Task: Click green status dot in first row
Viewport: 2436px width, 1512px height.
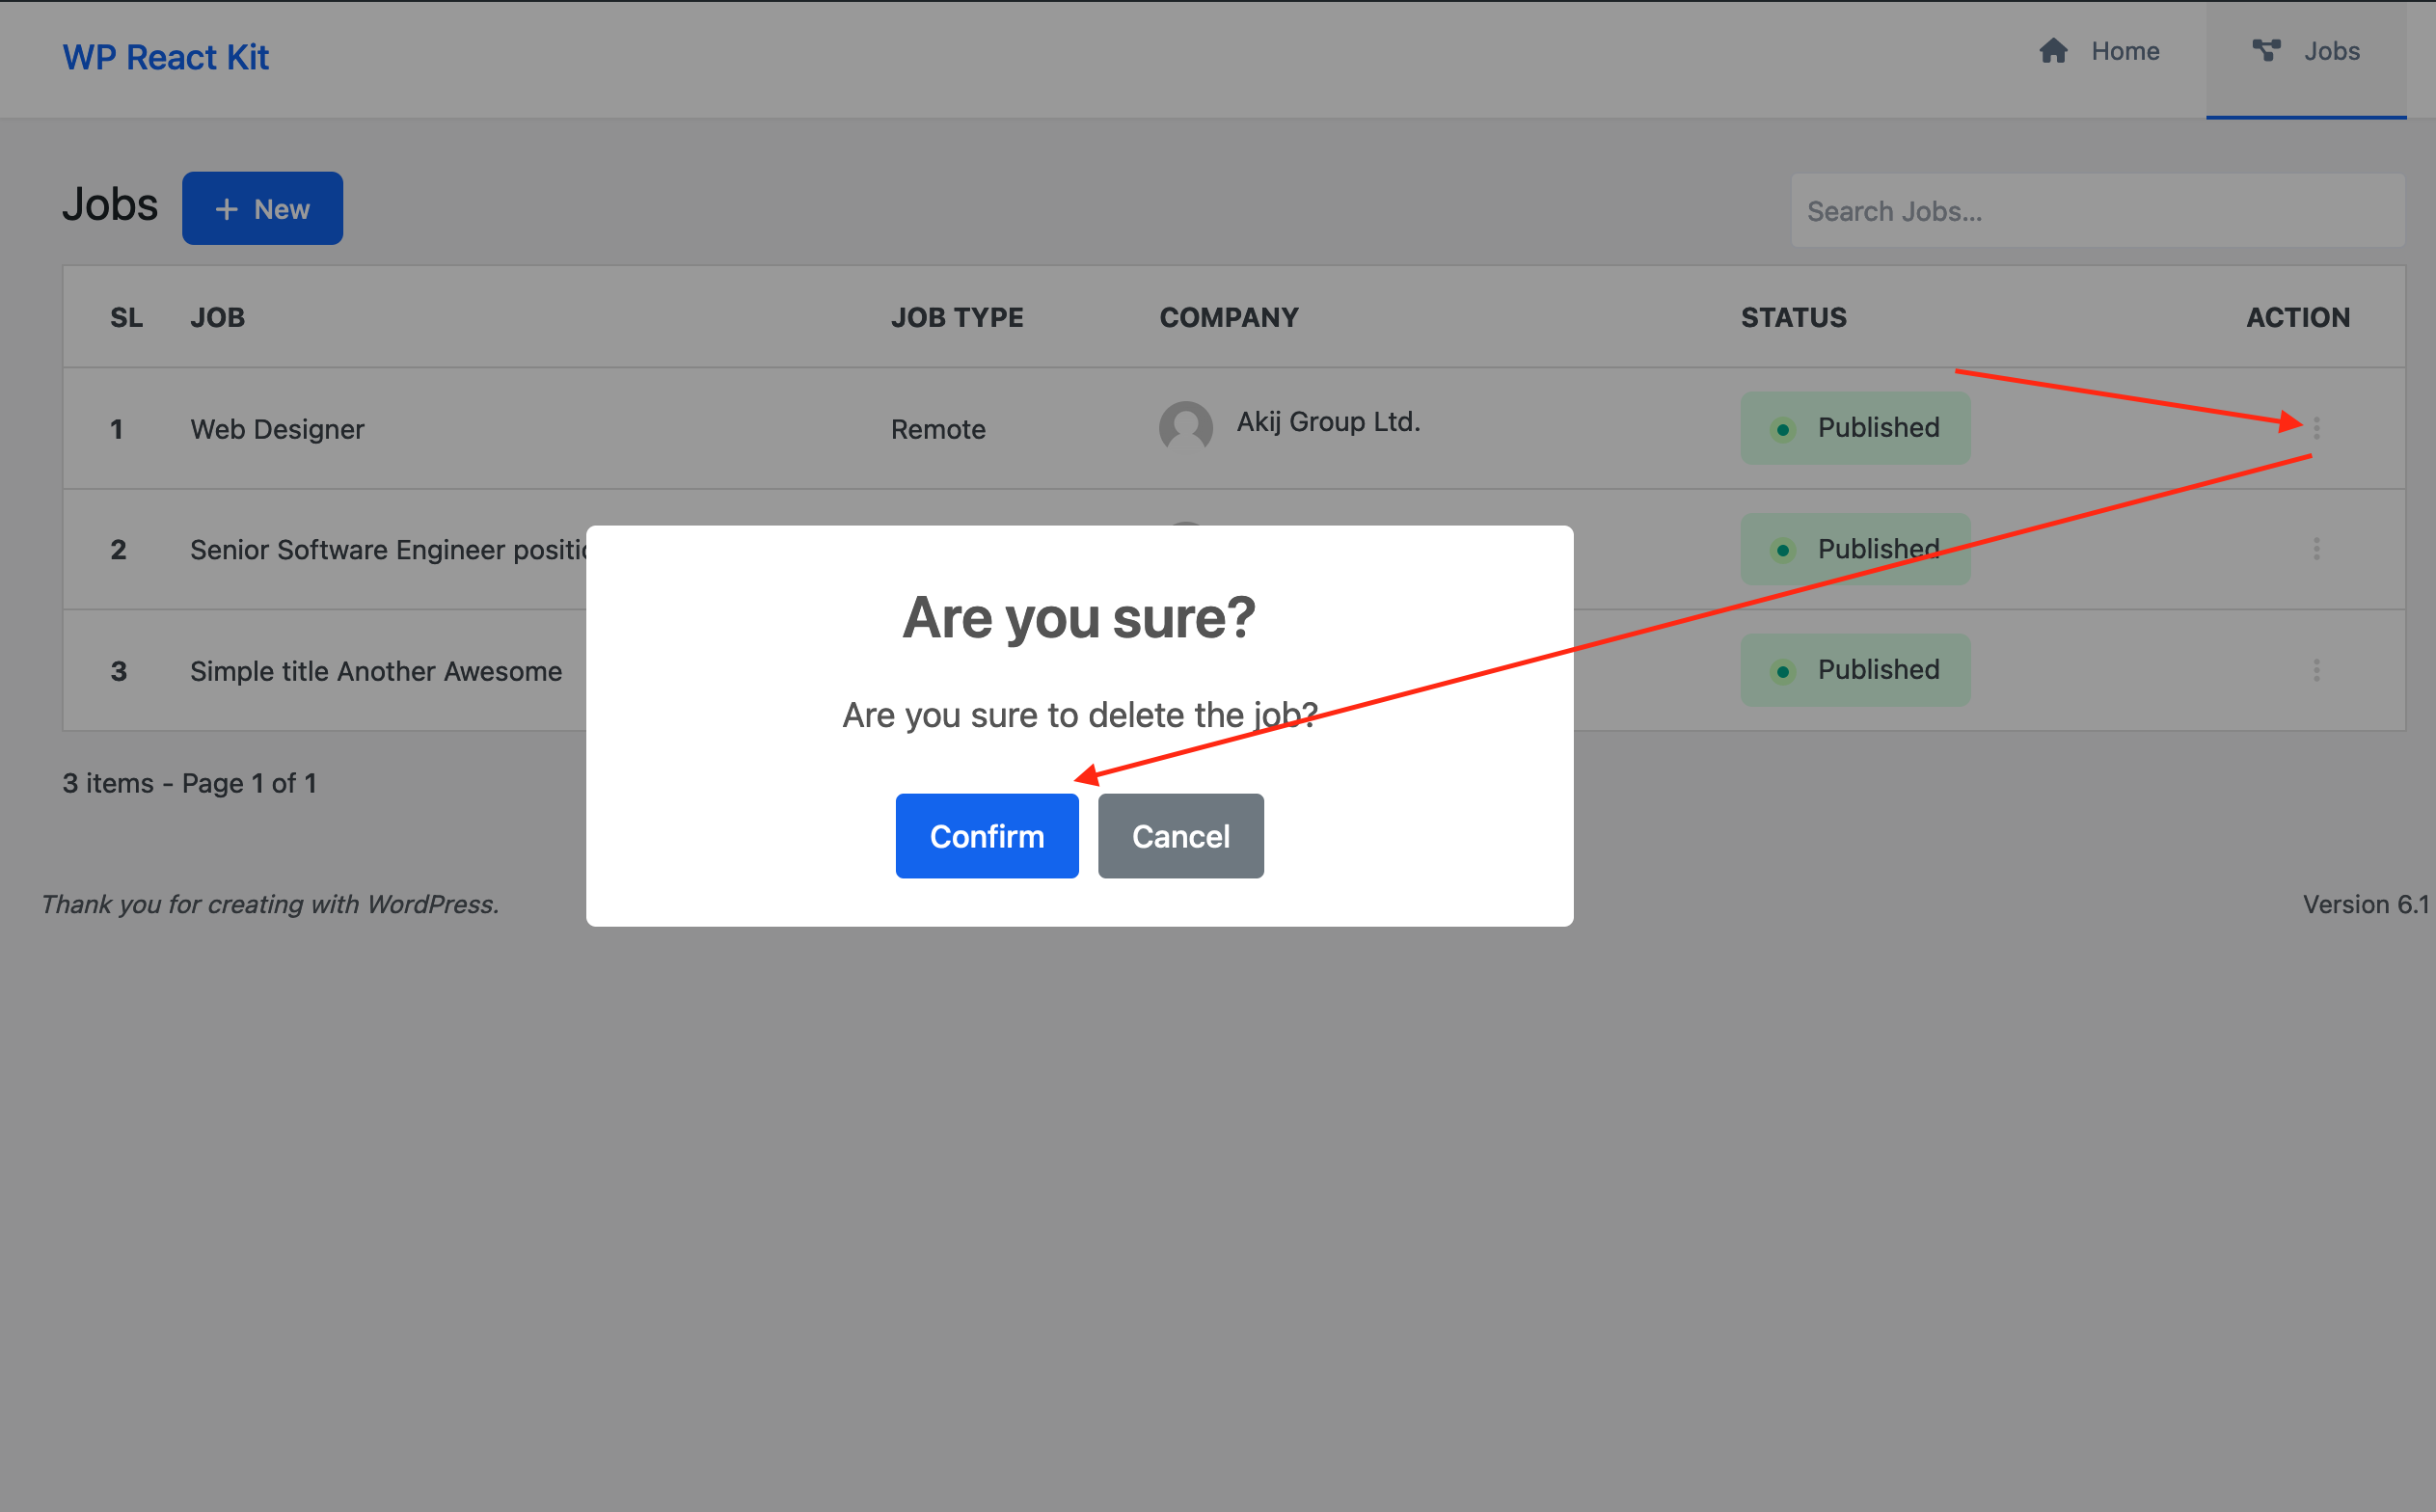Action: (x=1782, y=430)
